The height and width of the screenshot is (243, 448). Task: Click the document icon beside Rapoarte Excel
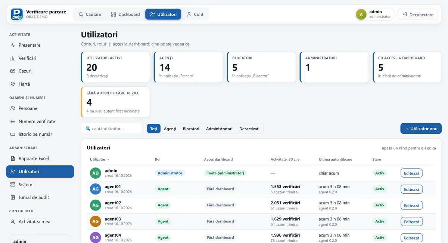click(x=13, y=159)
